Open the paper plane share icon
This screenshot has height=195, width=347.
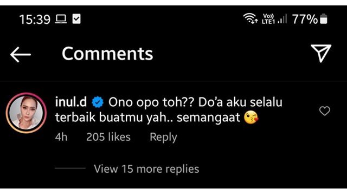(321, 53)
